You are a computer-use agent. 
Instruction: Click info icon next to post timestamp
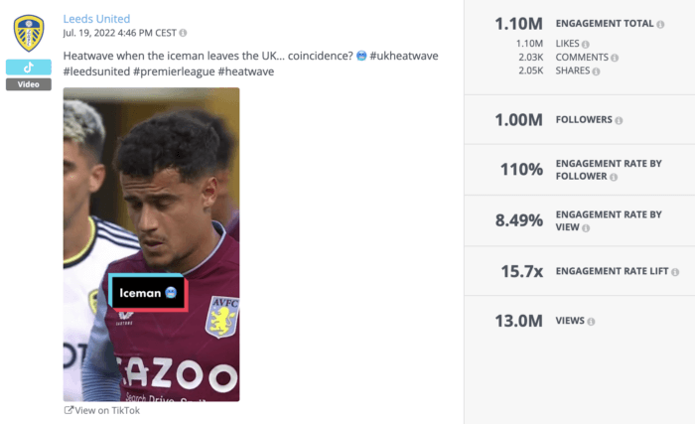coord(183,33)
